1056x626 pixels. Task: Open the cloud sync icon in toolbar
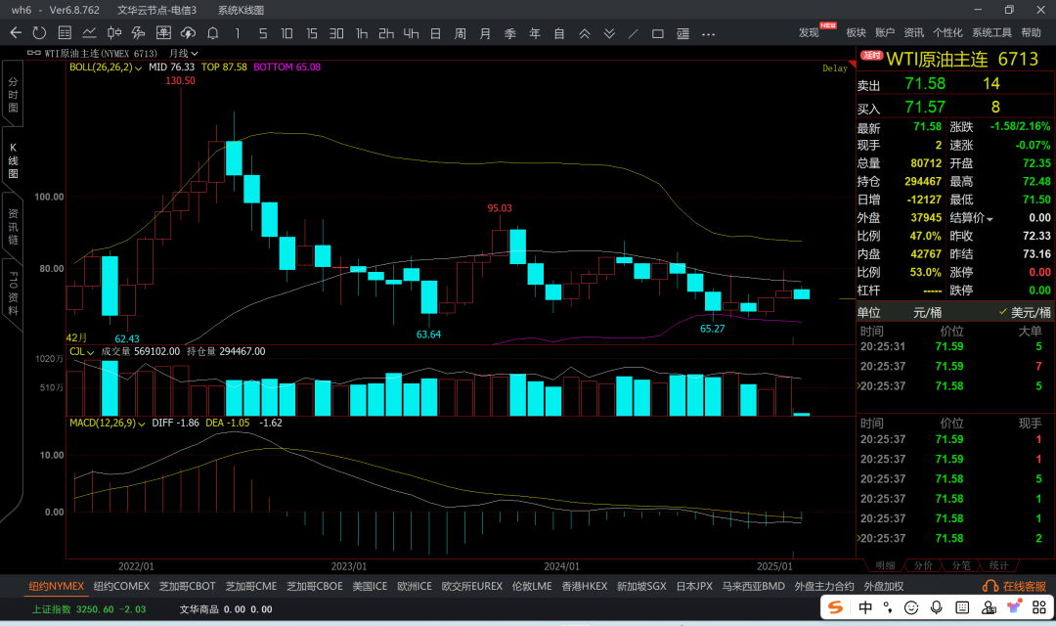click(187, 33)
